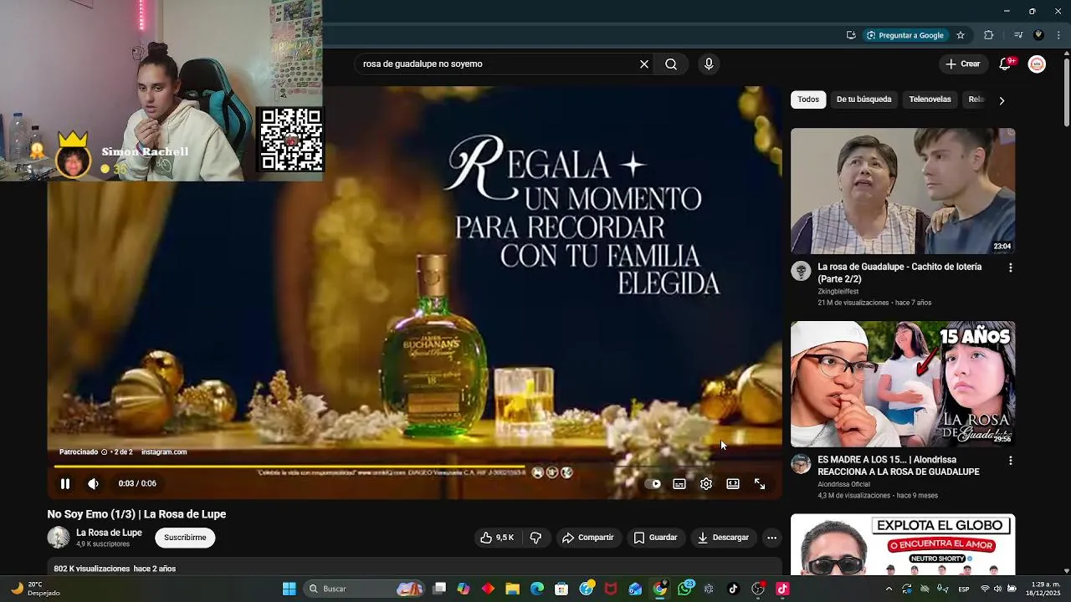Open the Chrome extensions puzzle icon
The width and height of the screenshot is (1071, 602).
tap(989, 35)
